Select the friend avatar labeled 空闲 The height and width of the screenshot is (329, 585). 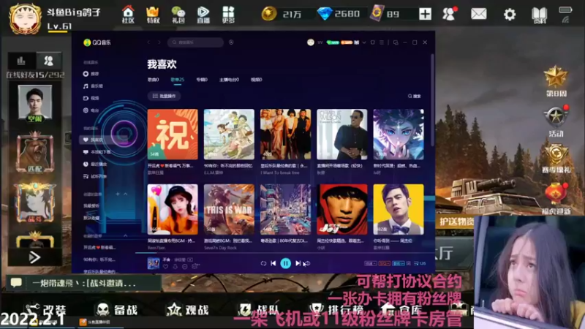tap(34, 104)
